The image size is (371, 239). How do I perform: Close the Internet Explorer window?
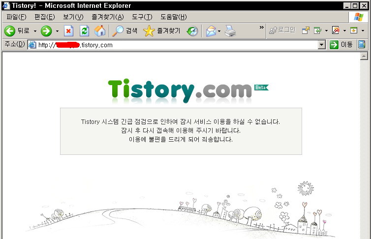[x=364, y=6]
